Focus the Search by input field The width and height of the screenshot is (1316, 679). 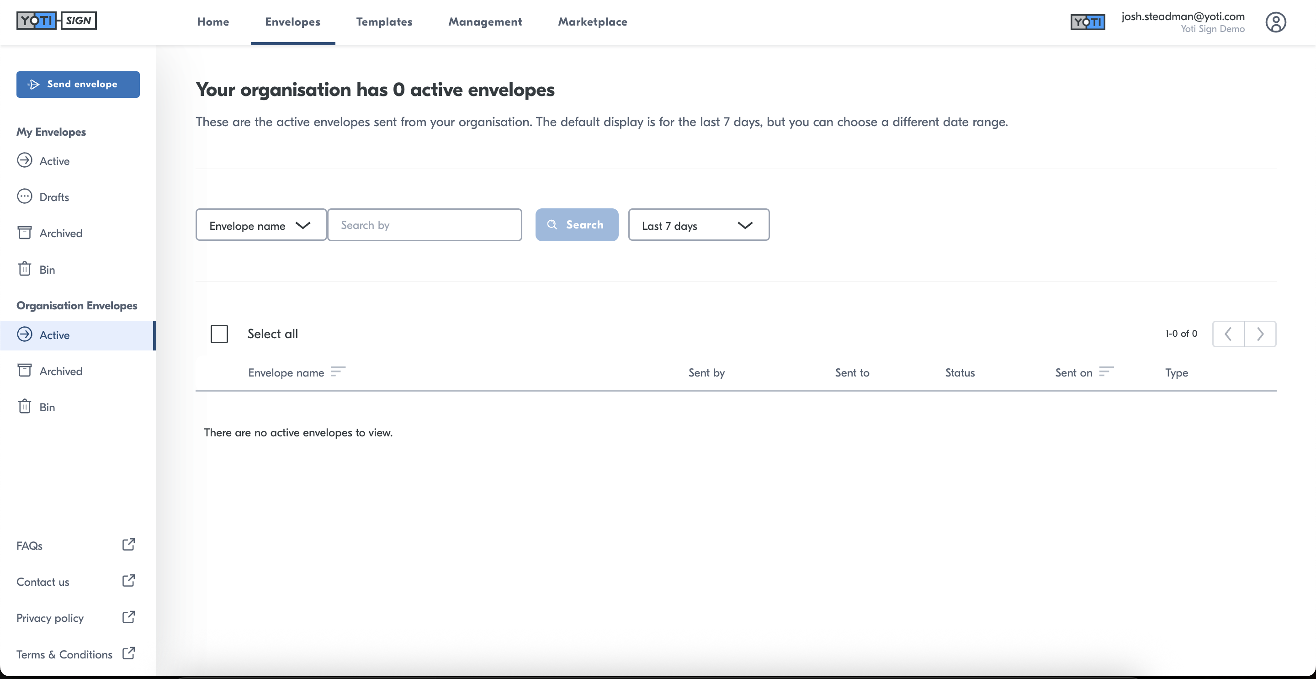[425, 225]
